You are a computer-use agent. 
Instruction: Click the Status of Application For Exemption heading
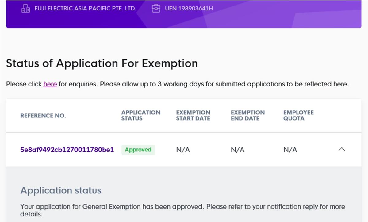point(102,63)
